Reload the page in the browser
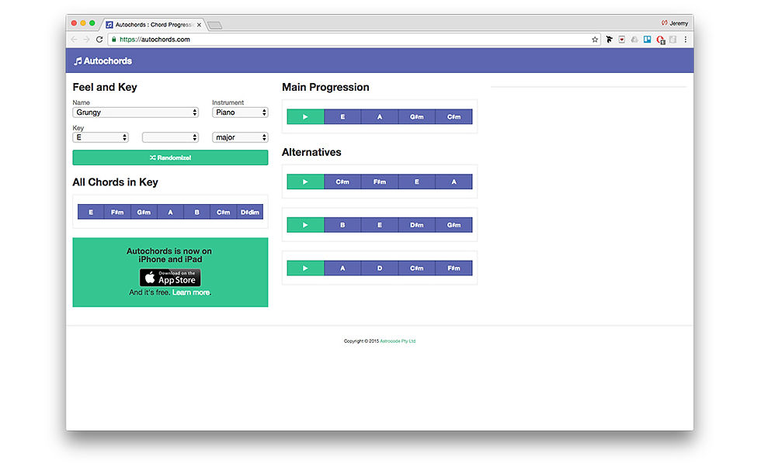The image size is (761, 467). [x=99, y=40]
